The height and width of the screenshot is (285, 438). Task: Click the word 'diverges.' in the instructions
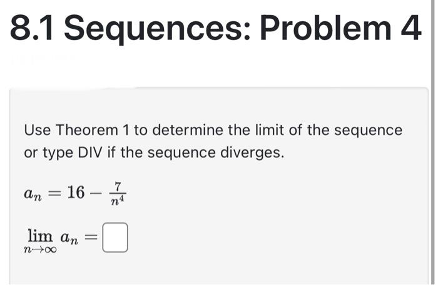point(252,153)
